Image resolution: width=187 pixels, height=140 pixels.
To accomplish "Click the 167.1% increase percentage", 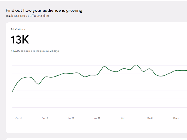I will tap(16, 51).
